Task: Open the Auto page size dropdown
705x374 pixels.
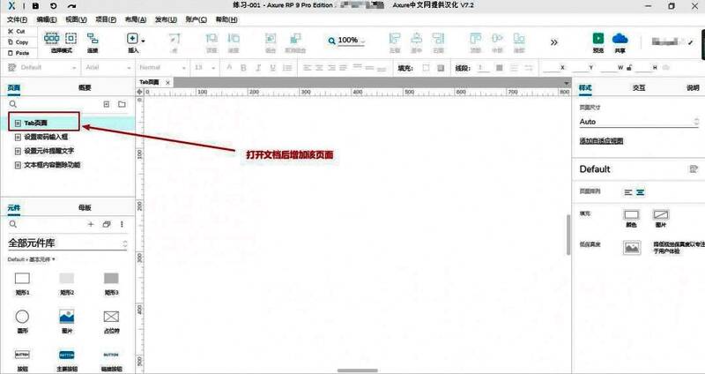Action: (638, 122)
